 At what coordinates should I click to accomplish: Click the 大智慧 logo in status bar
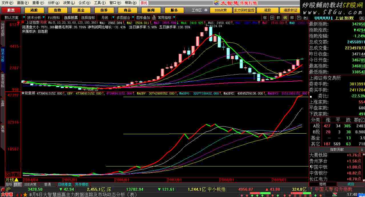[7, 195]
